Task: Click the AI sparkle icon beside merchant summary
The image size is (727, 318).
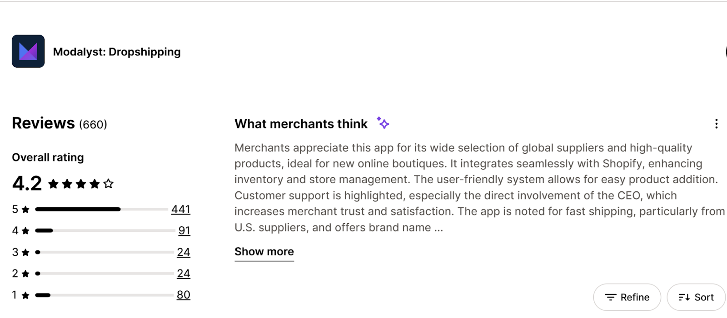Action: (383, 123)
